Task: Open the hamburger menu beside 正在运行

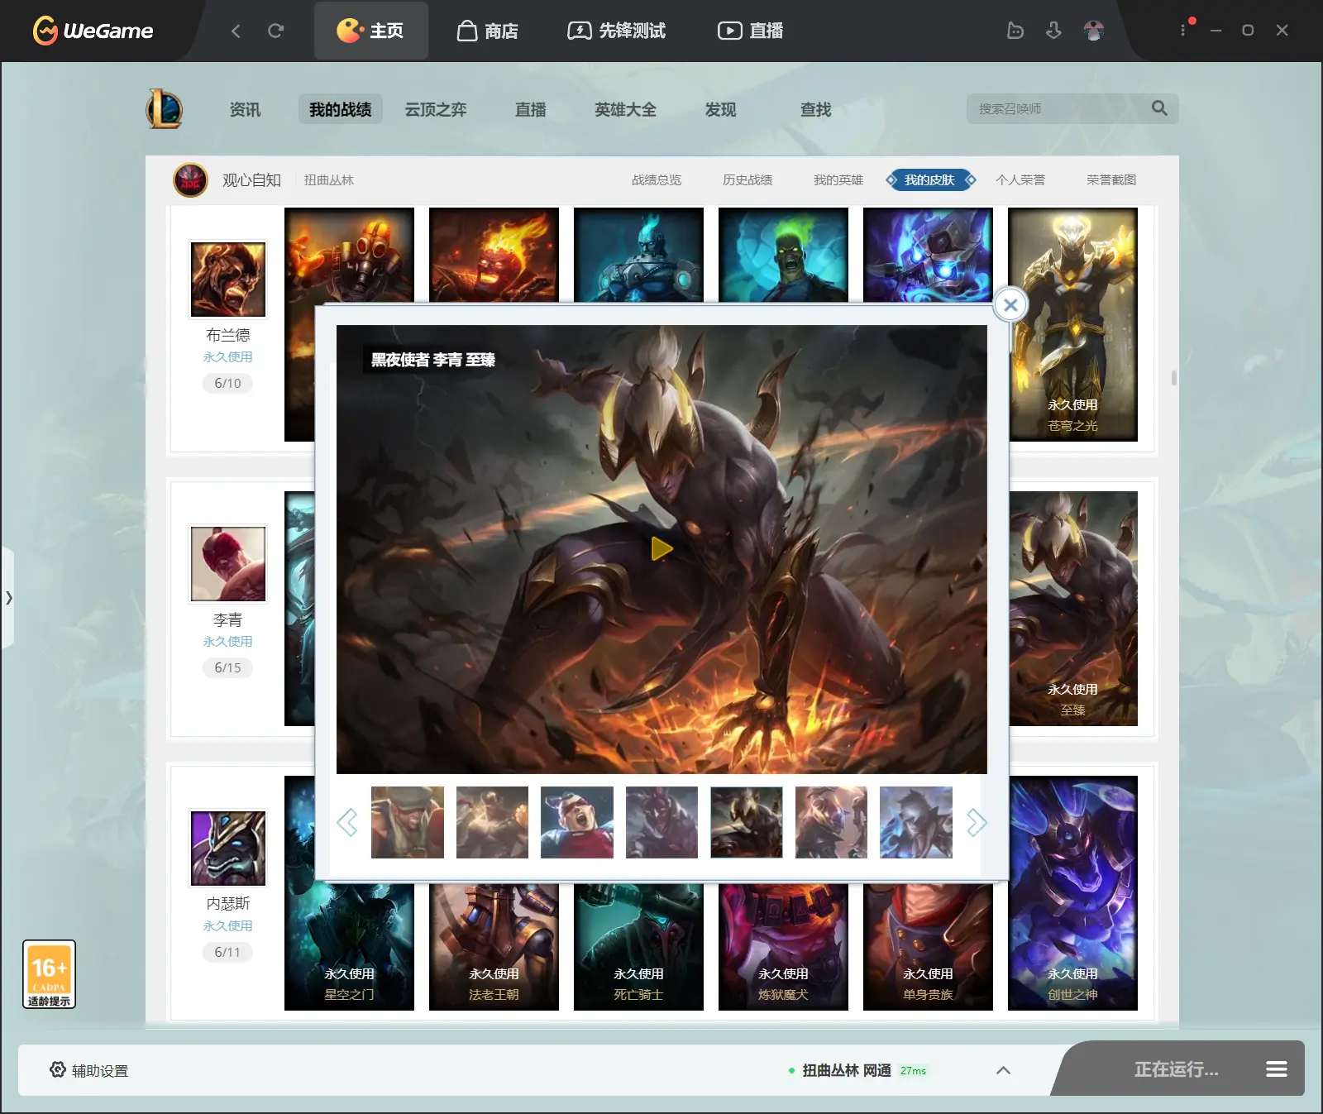Action: coord(1276,1069)
